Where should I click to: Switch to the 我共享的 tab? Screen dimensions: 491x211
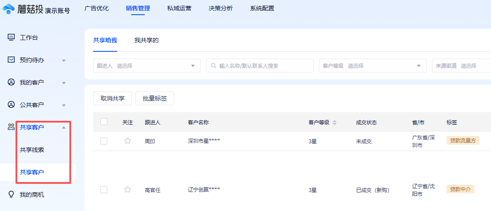point(147,40)
